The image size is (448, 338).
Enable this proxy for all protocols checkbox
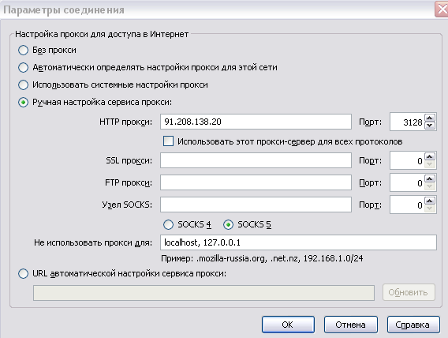pos(168,141)
